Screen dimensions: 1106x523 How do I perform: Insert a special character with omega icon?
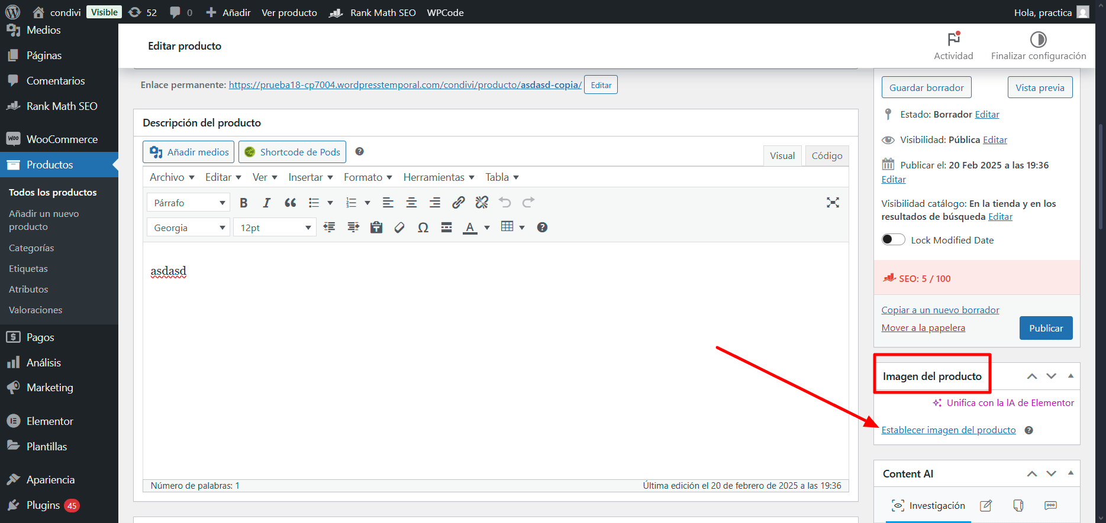pyautogui.click(x=423, y=228)
